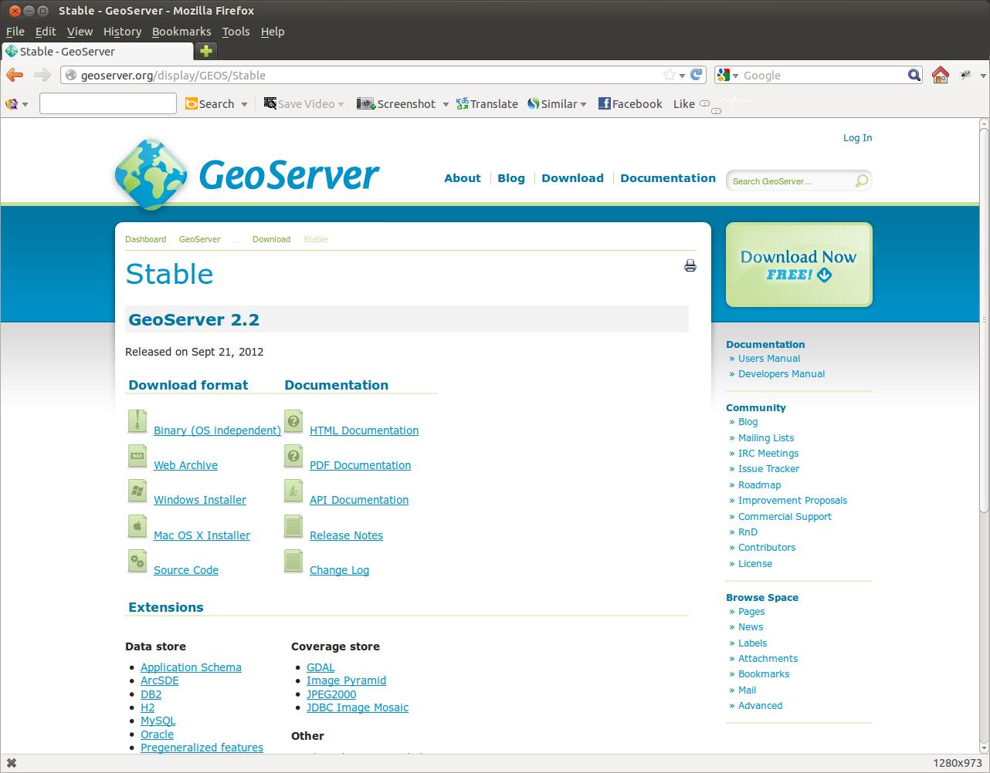
Task: Click the printer icon beside the Stable heading
Action: pos(690,266)
